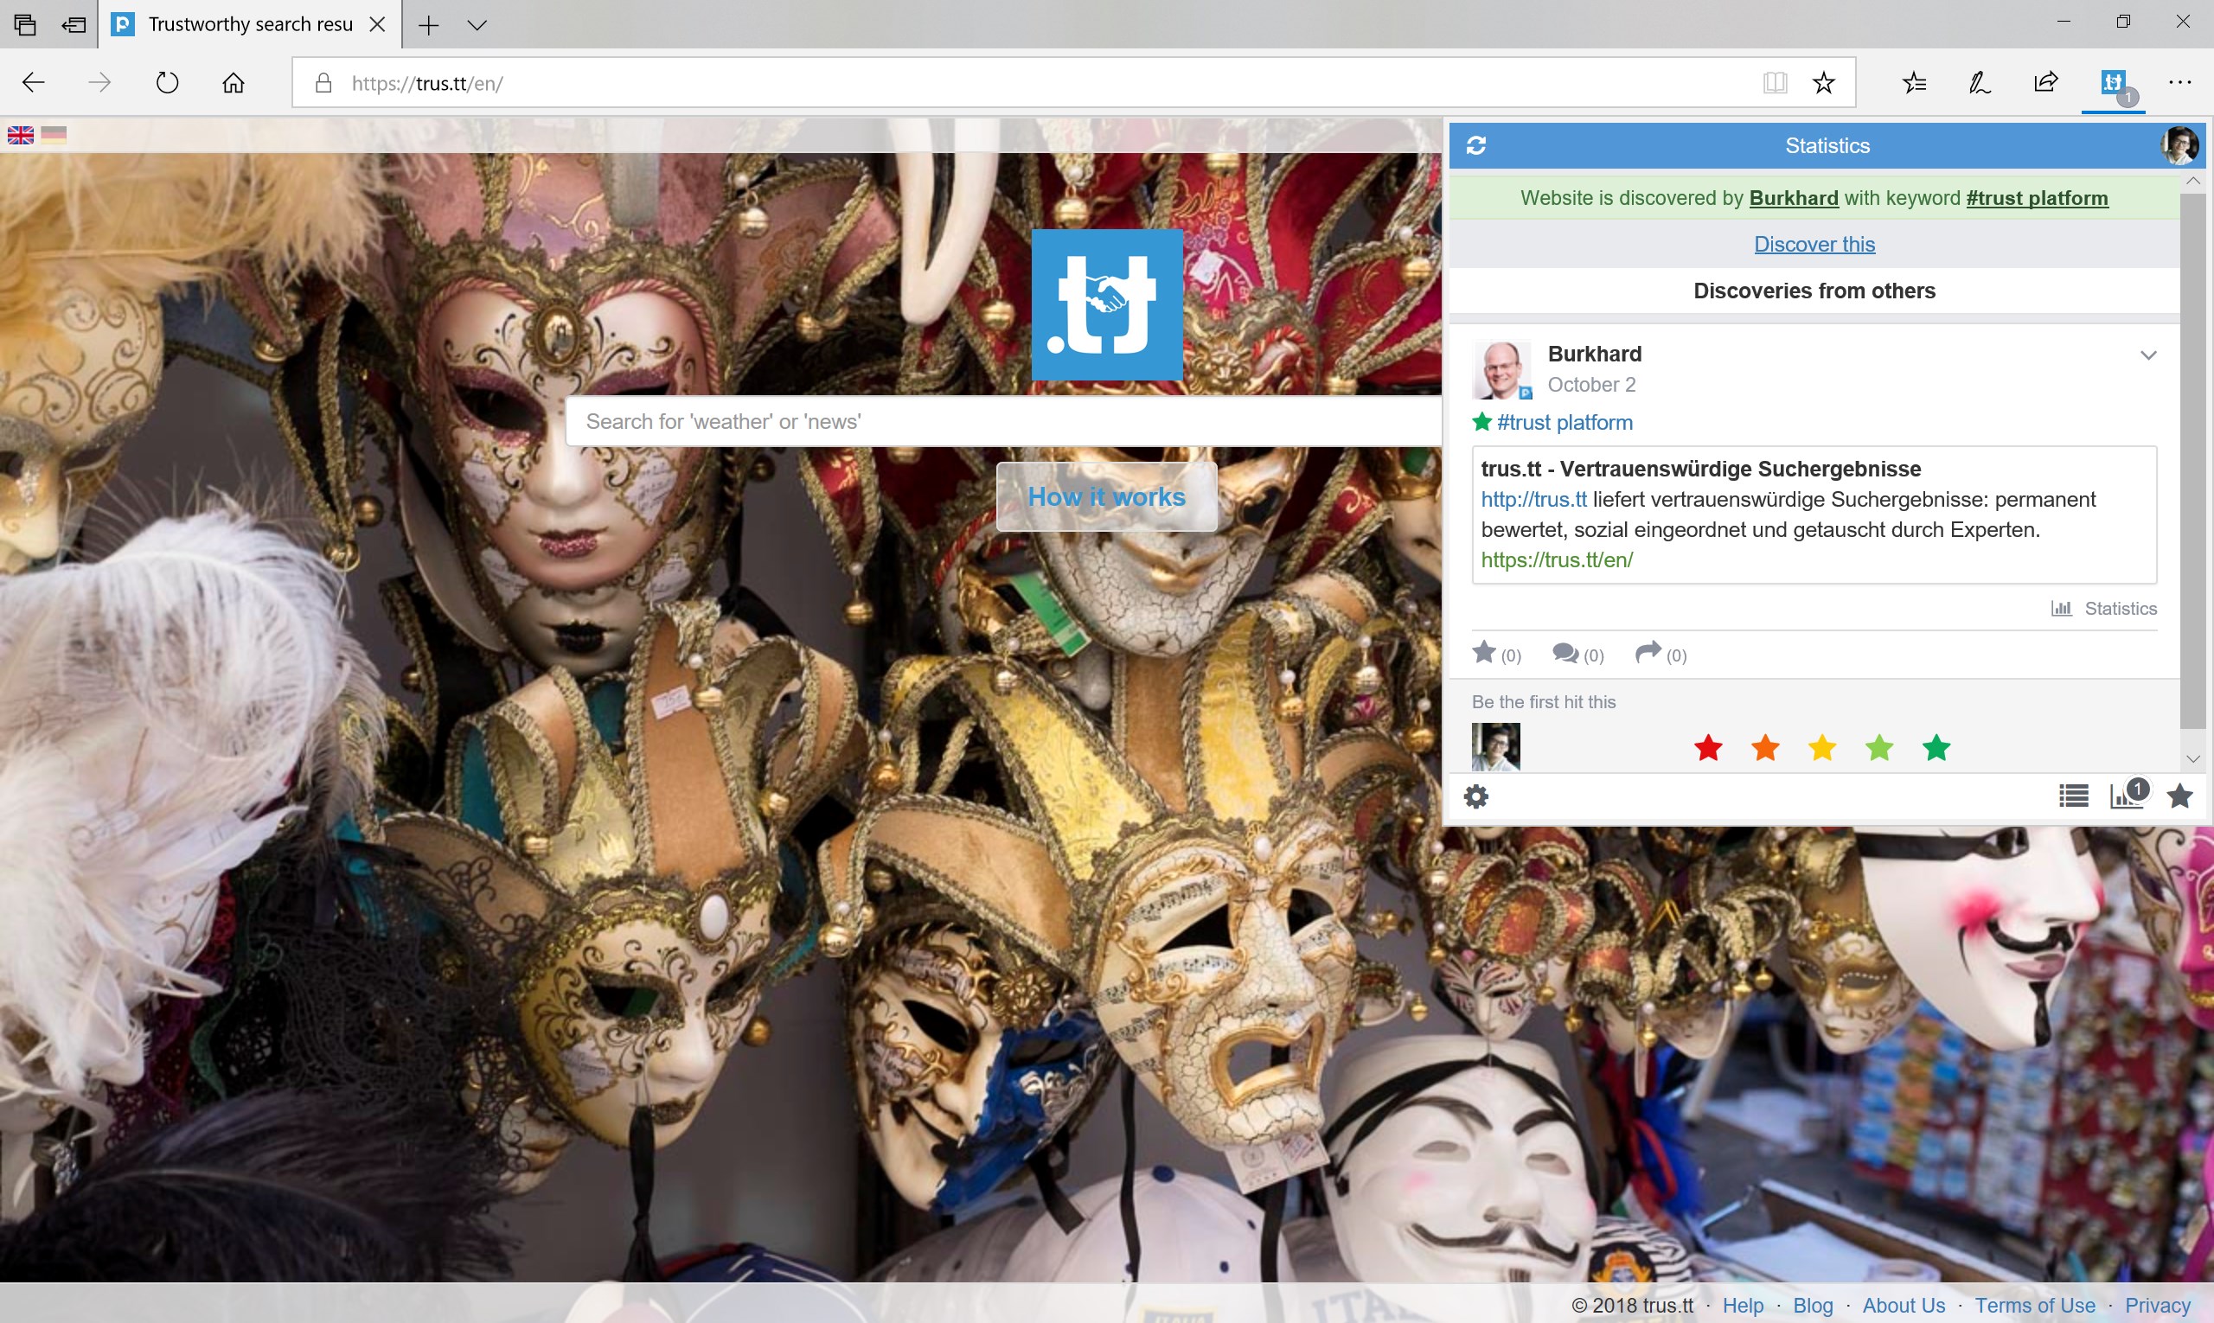
Task: Click the Discover this link
Action: (1814, 244)
